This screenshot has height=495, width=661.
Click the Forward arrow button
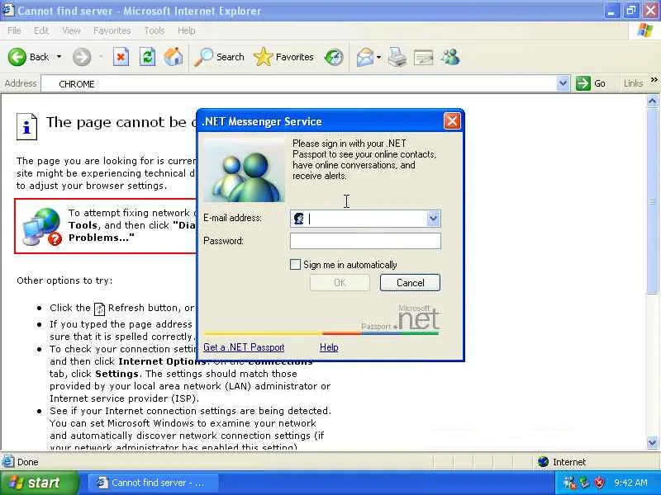pyautogui.click(x=81, y=57)
